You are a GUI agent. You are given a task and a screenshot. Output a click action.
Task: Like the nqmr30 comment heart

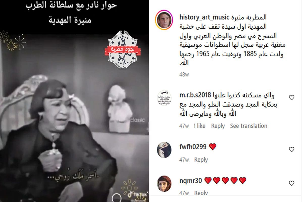tap(292, 183)
